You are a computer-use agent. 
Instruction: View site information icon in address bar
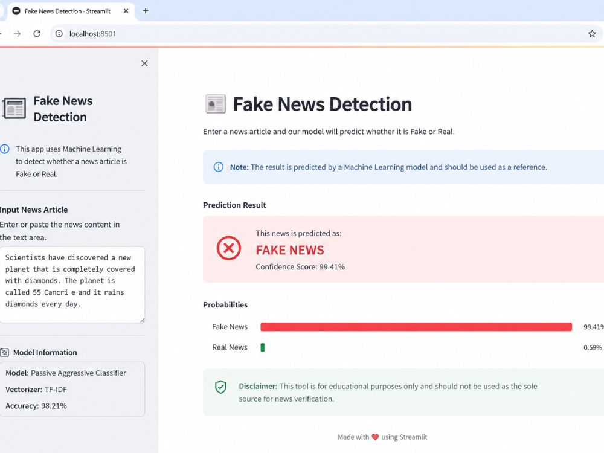[59, 33]
